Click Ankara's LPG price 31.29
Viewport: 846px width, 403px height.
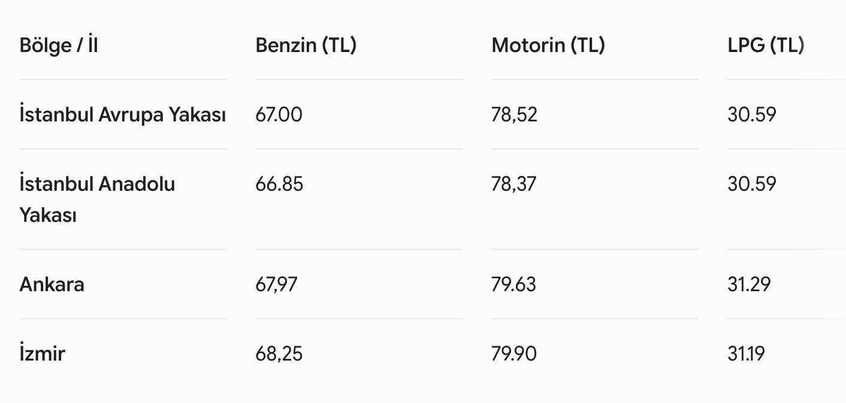(750, 284)
